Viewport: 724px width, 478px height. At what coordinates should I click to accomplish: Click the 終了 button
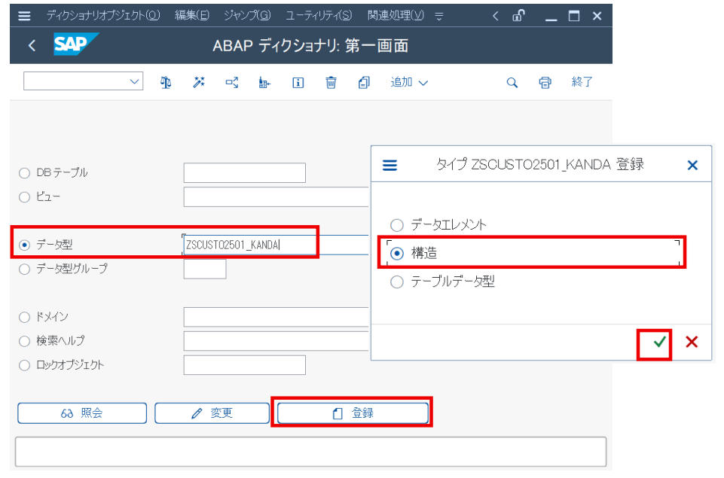(582, 82)
